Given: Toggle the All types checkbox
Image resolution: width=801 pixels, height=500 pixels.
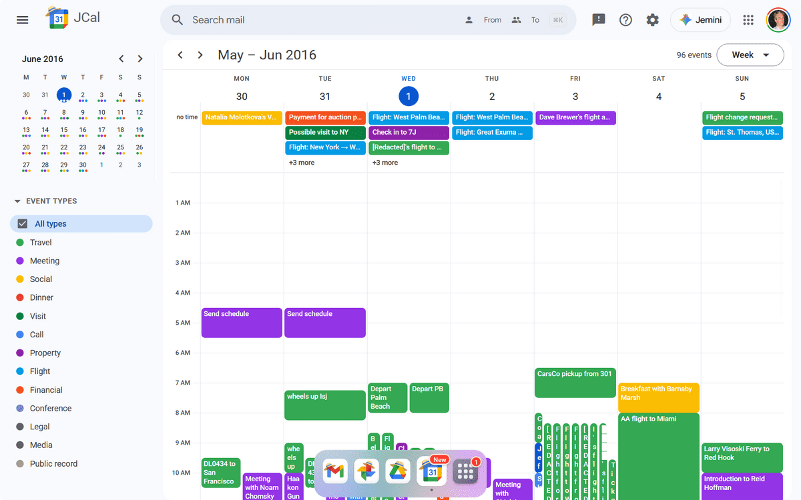Looking at the screenshot, I should [22, 224].
